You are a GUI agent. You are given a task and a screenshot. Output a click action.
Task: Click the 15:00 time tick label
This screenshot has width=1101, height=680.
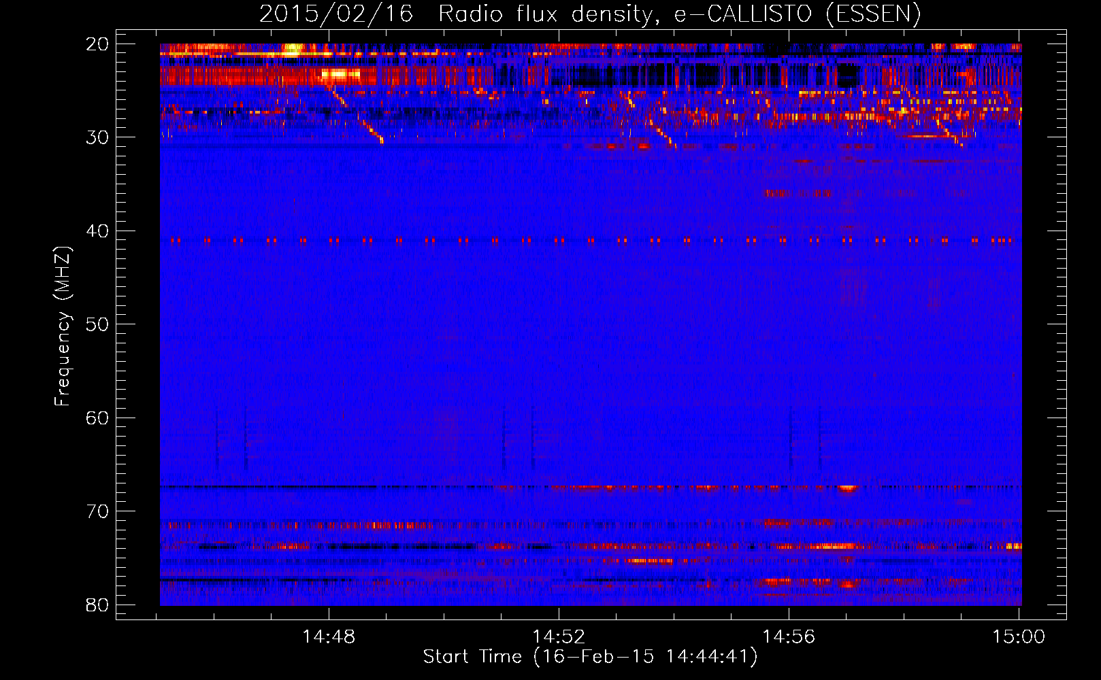pos(1019,636)
